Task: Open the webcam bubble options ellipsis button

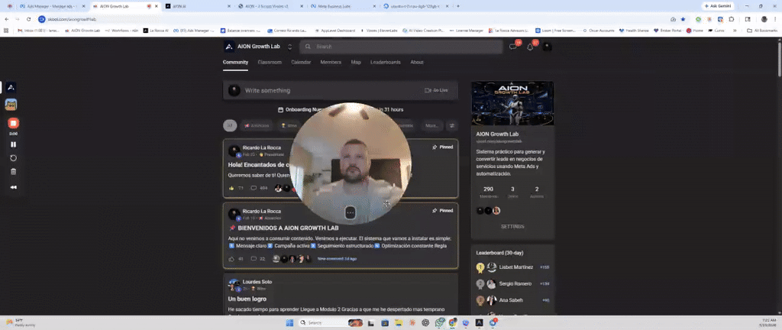Action: 350,213
